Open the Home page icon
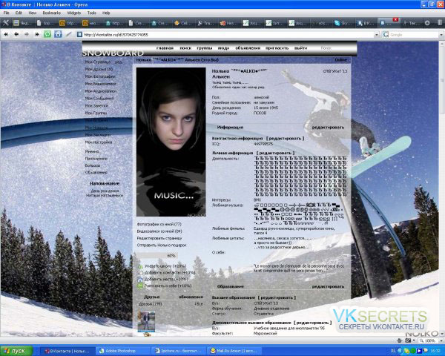This screenshot has height=356, width=445. (x=58, y=34)
